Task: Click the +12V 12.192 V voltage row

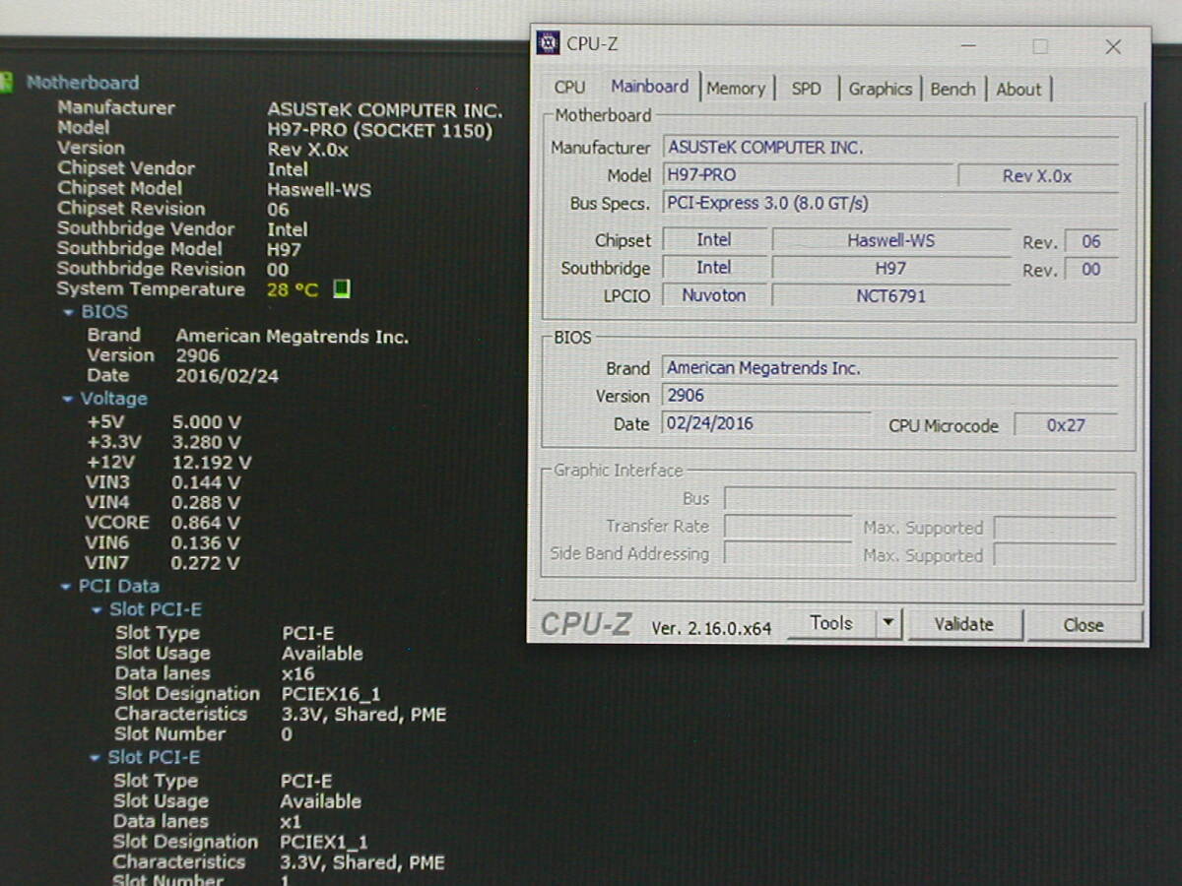Action: coord(168,462)
